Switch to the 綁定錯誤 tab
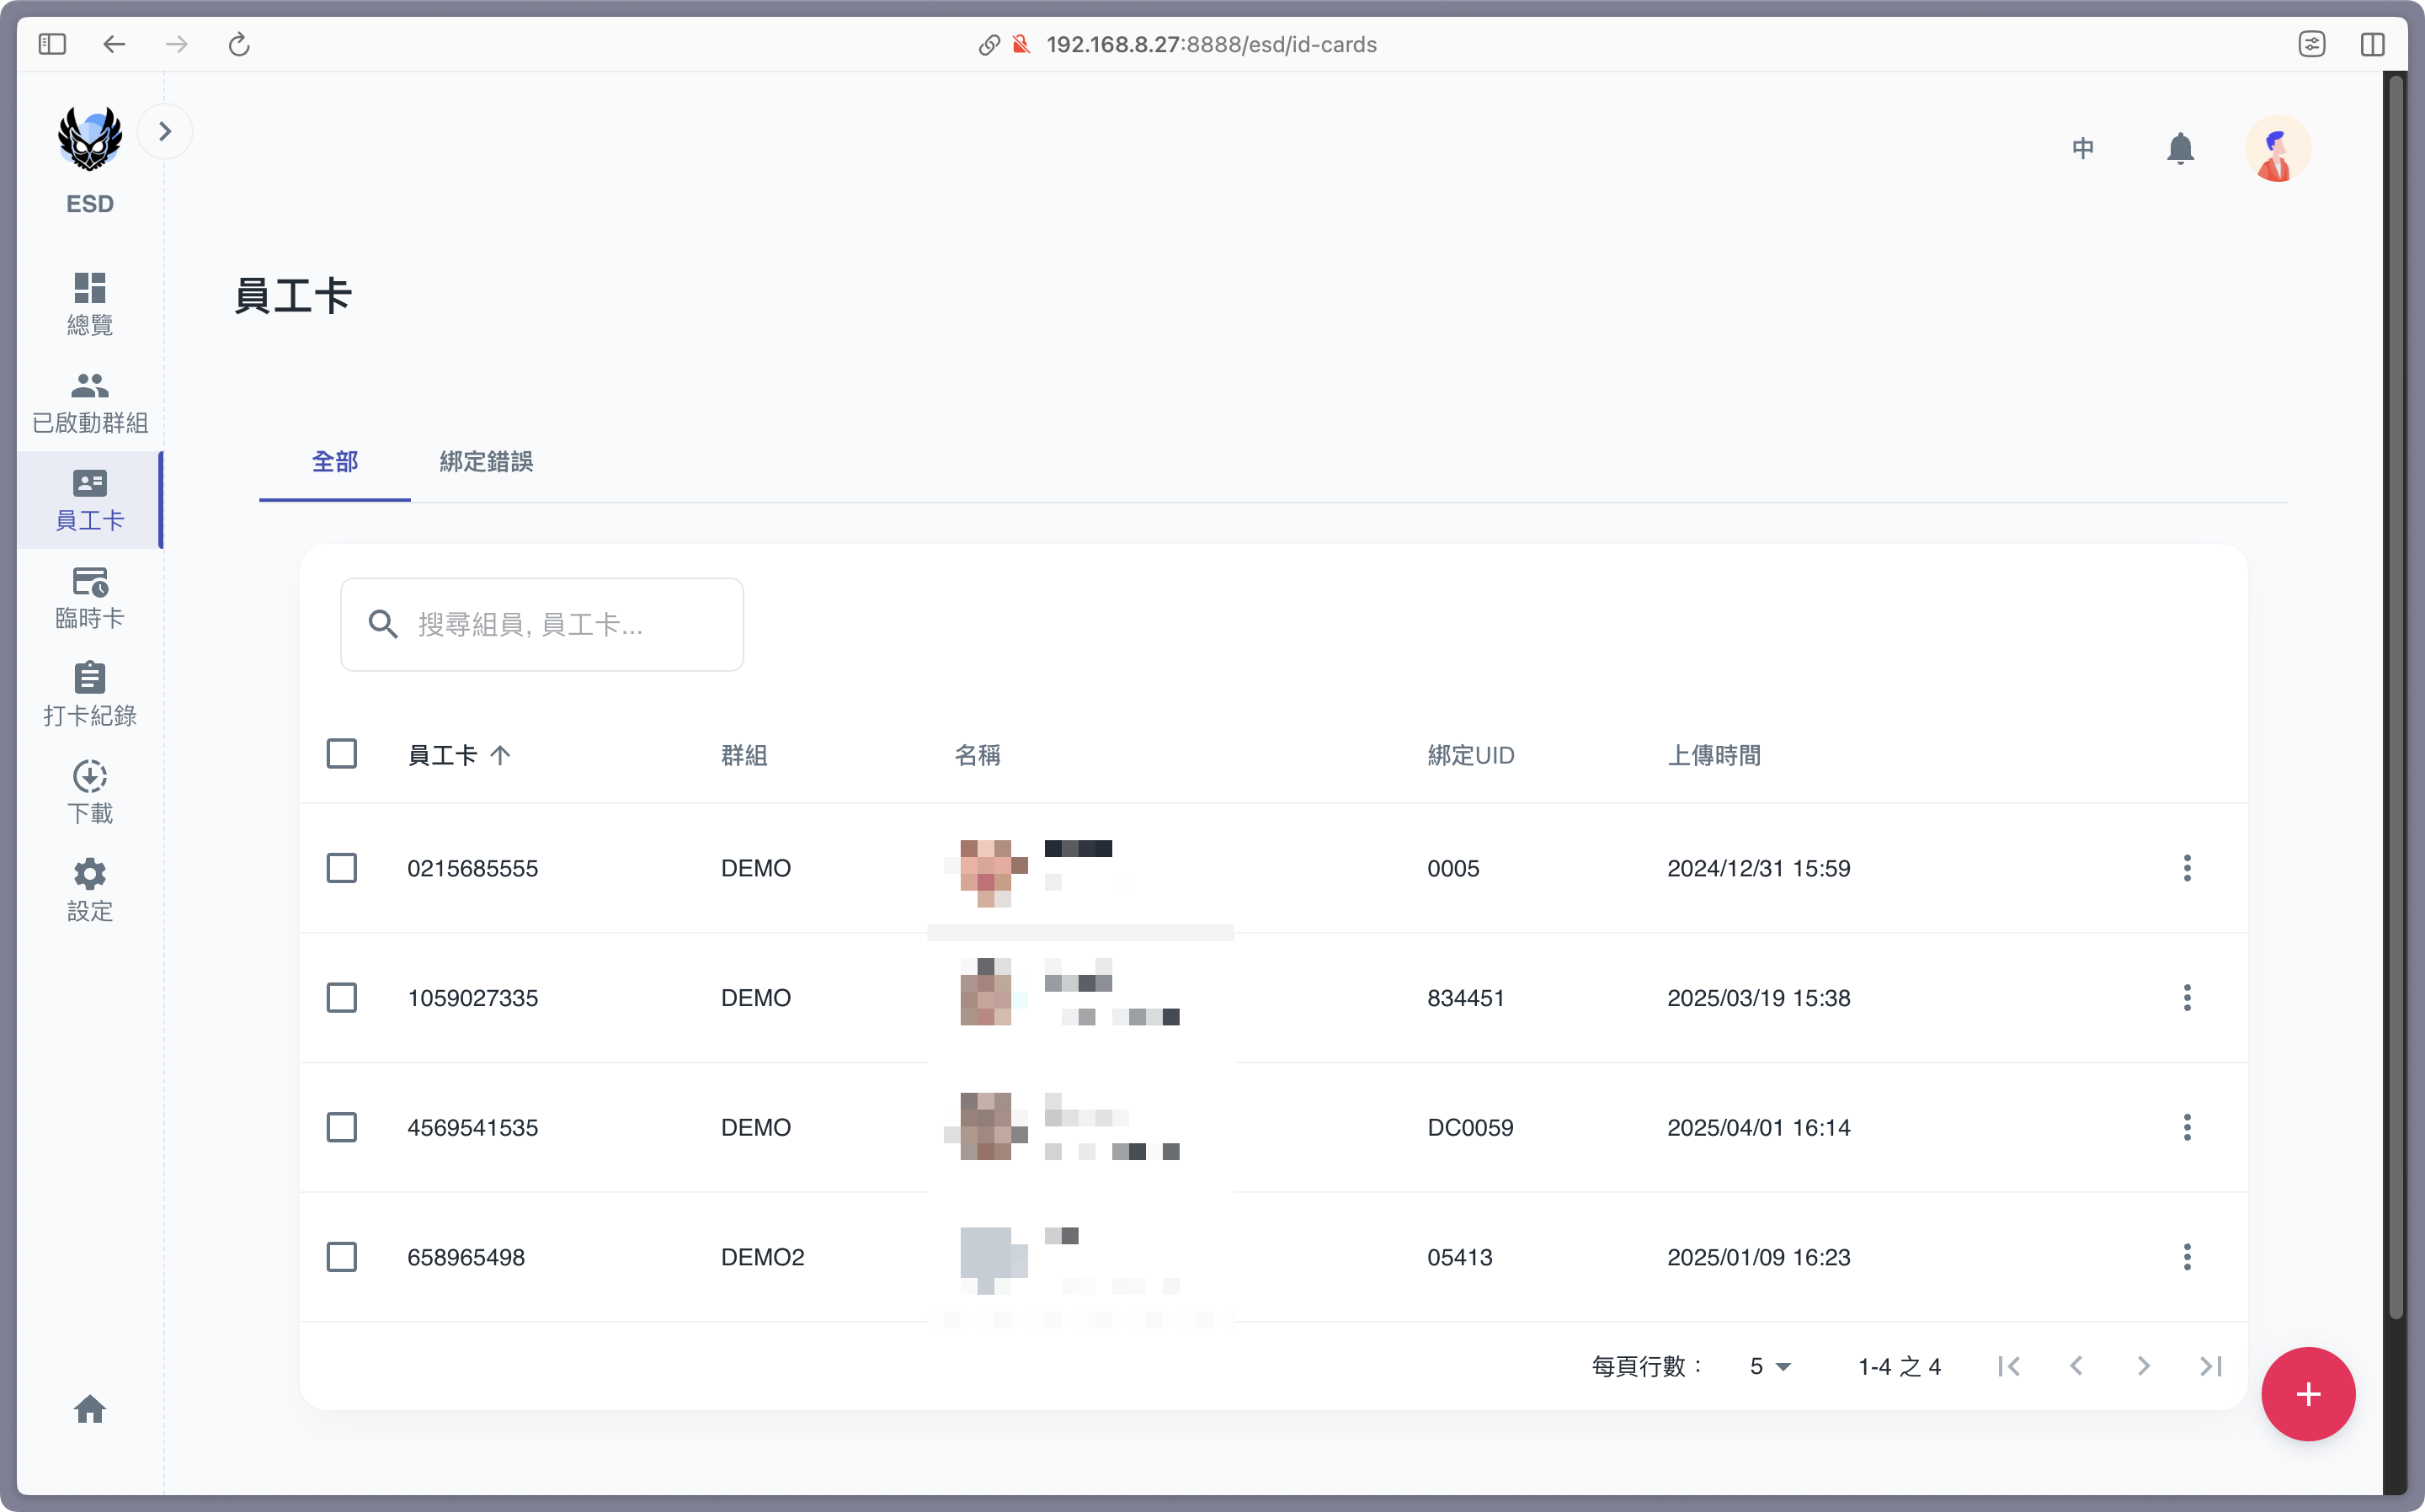Screen dimensions: 2425x1512 coord(486,462)
